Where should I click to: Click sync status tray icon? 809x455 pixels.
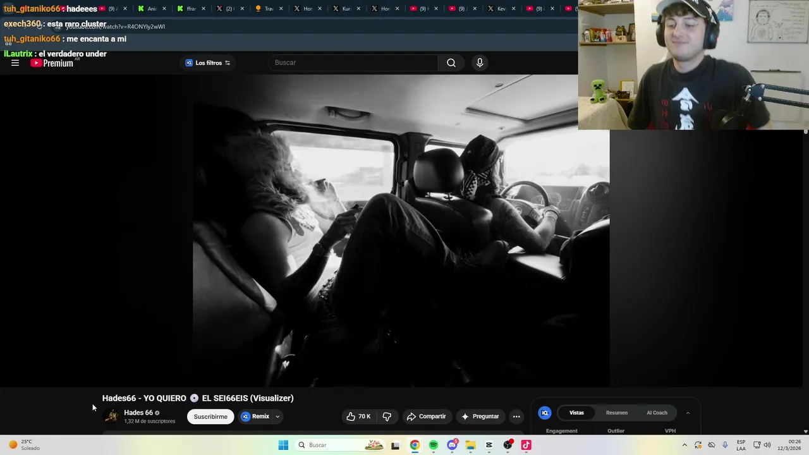click(698, 445)
